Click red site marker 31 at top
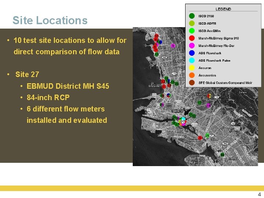Image resolution: width=264 pixels, height=198 pixels. tap(157, 36)
